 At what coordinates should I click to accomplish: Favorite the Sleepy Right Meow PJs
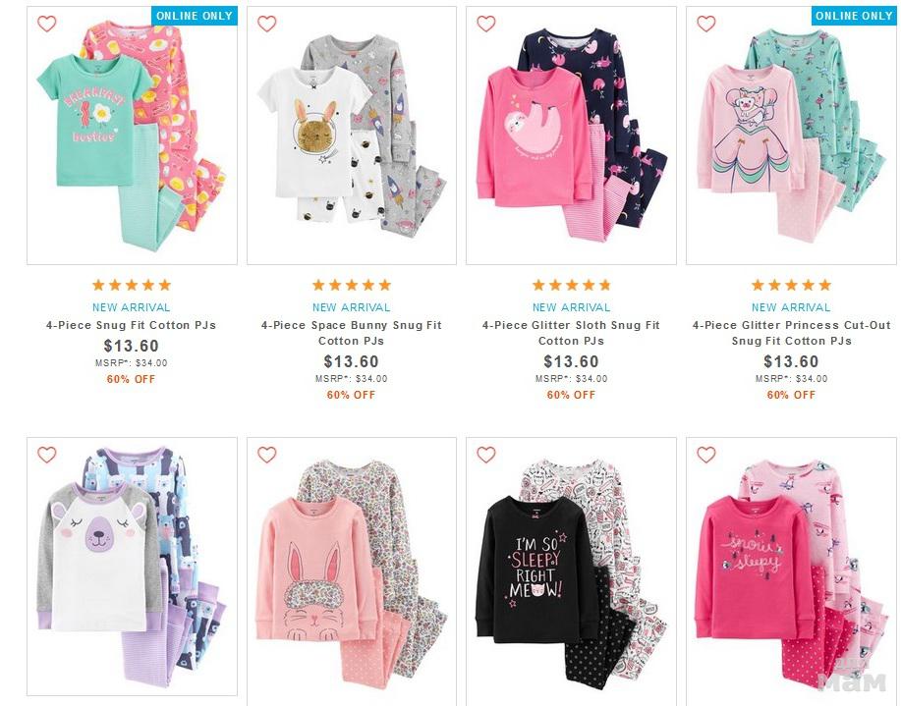[486, 455]
